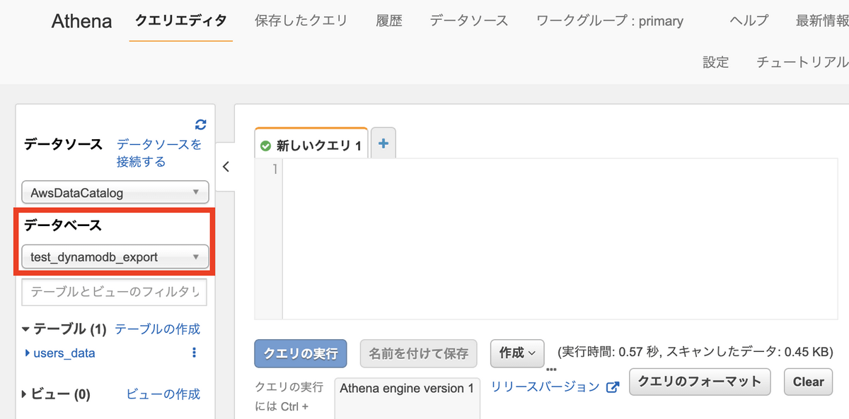Open リリースバージョン external link icon

(x=613, y=387)
